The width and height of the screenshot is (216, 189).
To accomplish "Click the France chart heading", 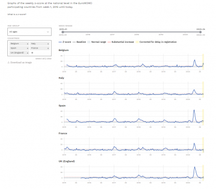I will 63,133.
